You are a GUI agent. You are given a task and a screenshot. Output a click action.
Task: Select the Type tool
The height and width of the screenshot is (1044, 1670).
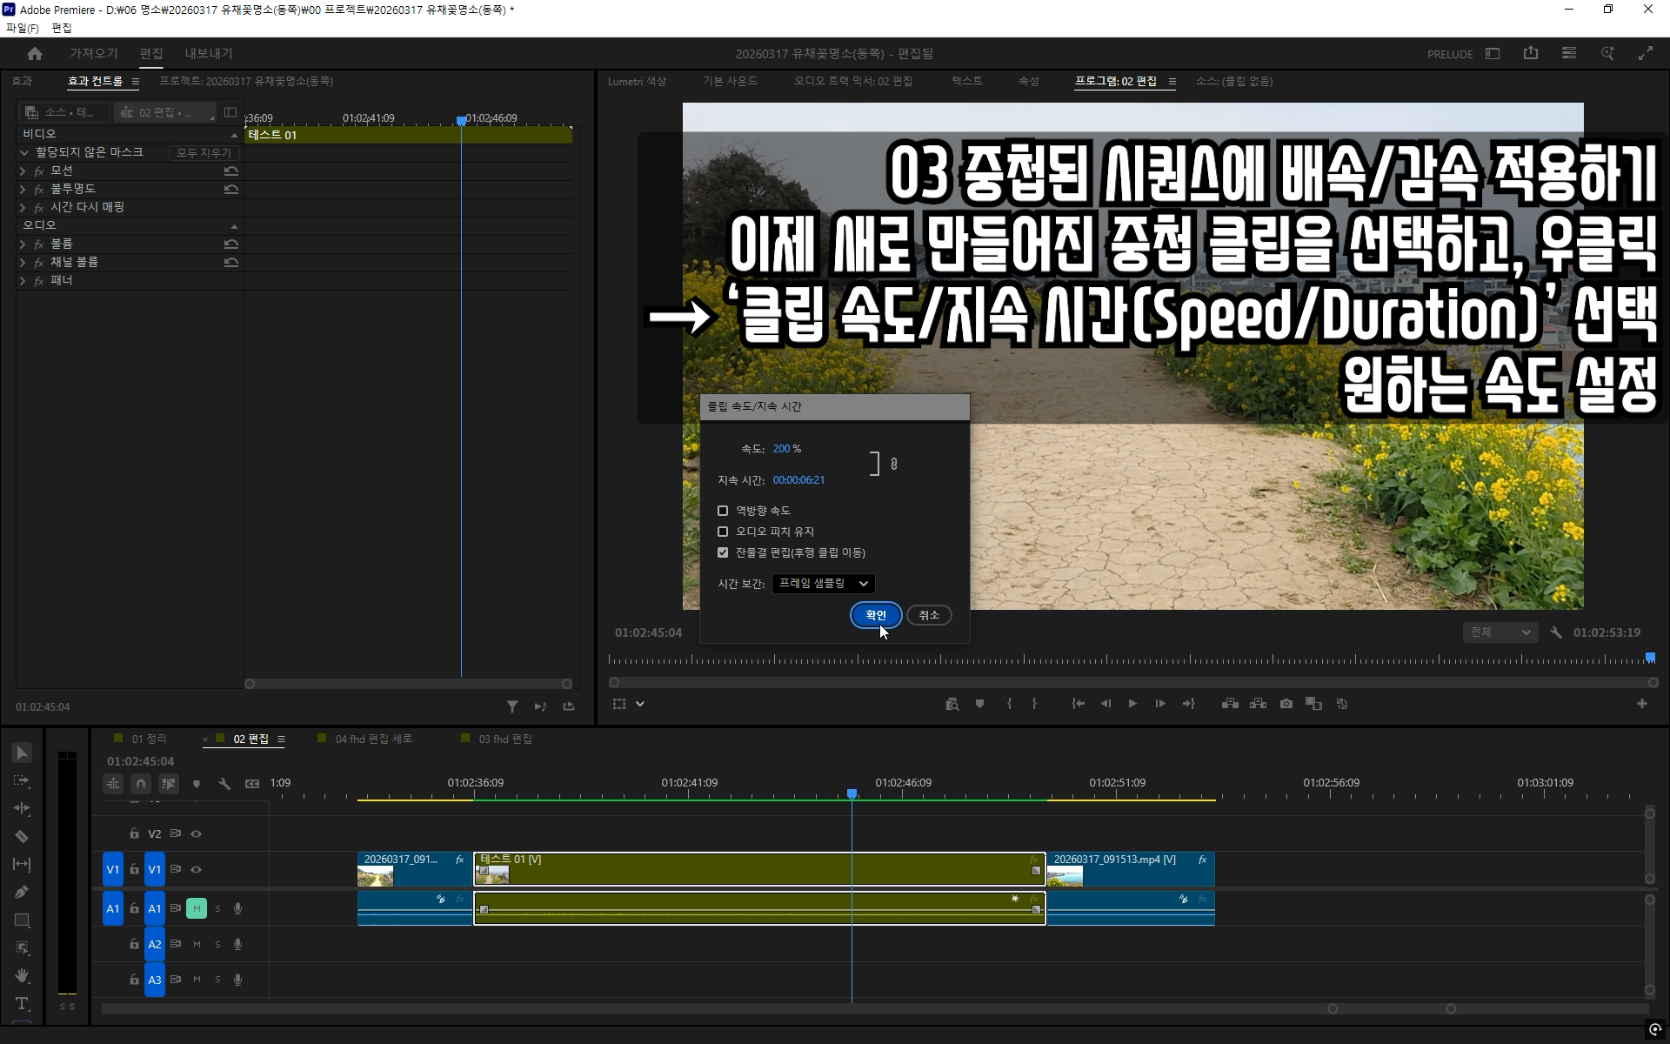pyautogui.click(x=22, y=1003)
